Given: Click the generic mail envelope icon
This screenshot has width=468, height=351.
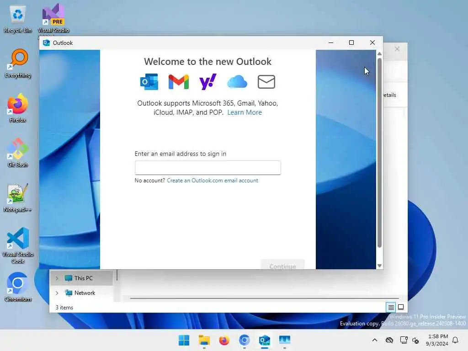Looking at the screenshot, I should (266, 82).
